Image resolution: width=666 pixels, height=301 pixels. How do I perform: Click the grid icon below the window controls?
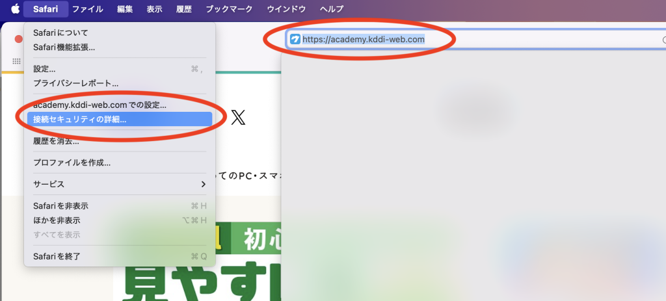(x=16, y=61)
